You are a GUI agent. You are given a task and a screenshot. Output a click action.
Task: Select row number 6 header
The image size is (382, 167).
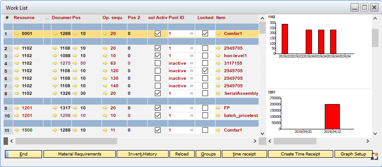coord(8,78)
